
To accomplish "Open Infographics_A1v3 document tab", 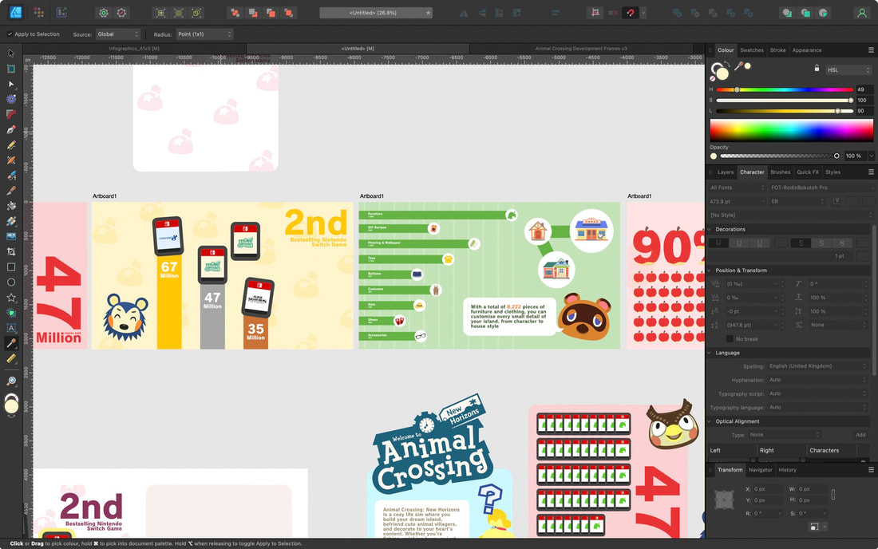I will click(134, 49).
